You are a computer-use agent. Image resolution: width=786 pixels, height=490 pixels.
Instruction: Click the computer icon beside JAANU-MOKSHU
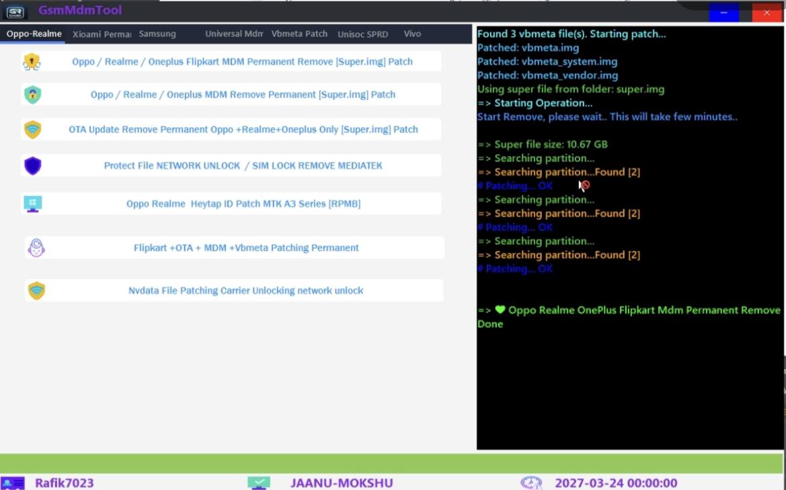tap(259, 483)
